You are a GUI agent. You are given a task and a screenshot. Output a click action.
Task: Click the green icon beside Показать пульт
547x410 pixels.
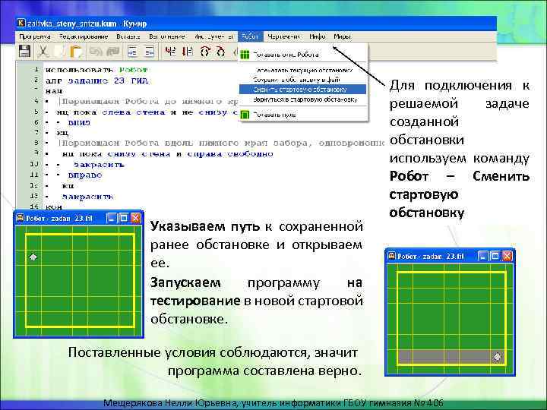pos(245,115)
